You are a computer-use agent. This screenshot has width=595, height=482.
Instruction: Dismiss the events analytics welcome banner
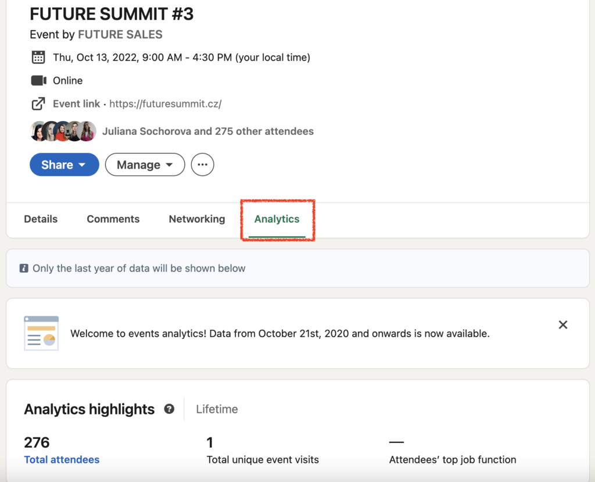pyautogui.click(x=563, y=325)
